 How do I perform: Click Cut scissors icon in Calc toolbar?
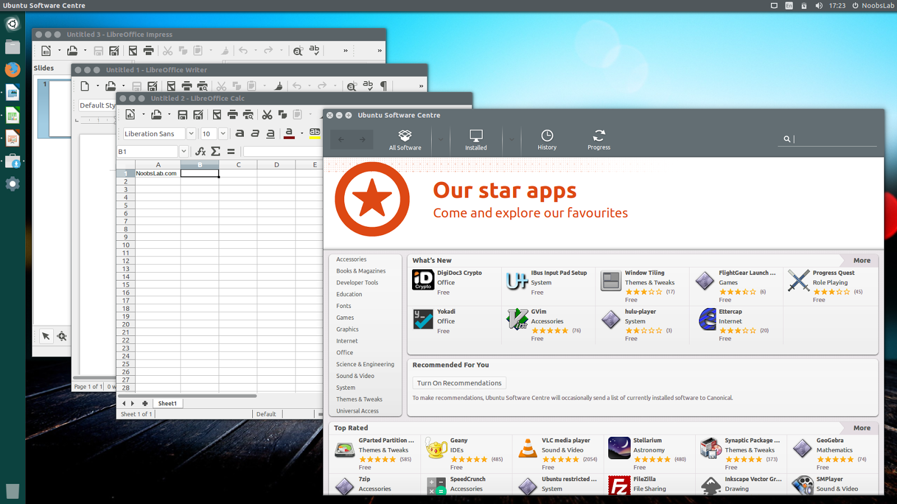[267, 115]
